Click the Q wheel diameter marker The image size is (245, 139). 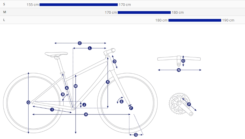28,102
